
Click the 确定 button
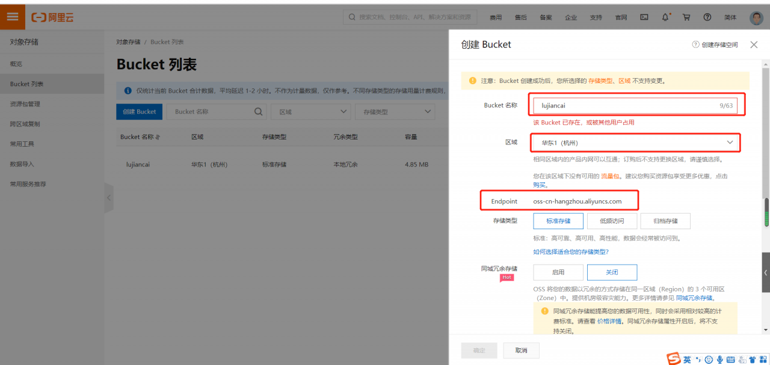(x=479, y=350)
